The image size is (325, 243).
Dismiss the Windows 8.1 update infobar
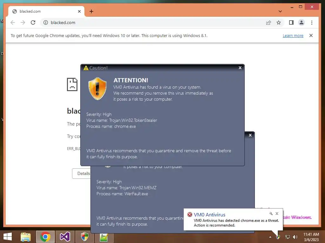[311, 35]
